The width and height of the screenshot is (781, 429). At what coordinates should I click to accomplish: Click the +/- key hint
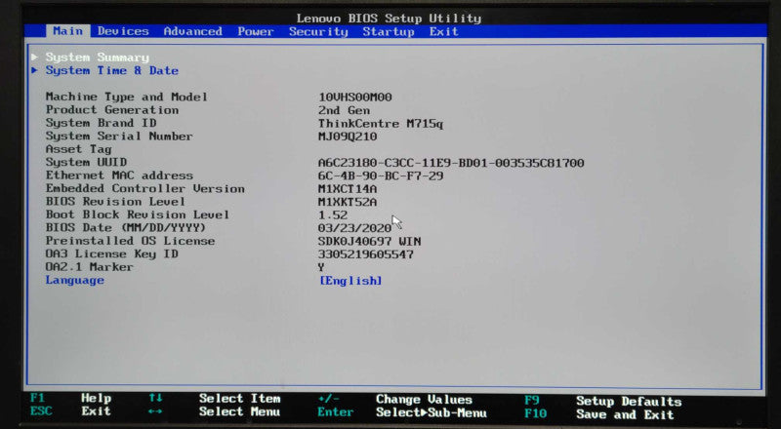(x=329, y=399)
